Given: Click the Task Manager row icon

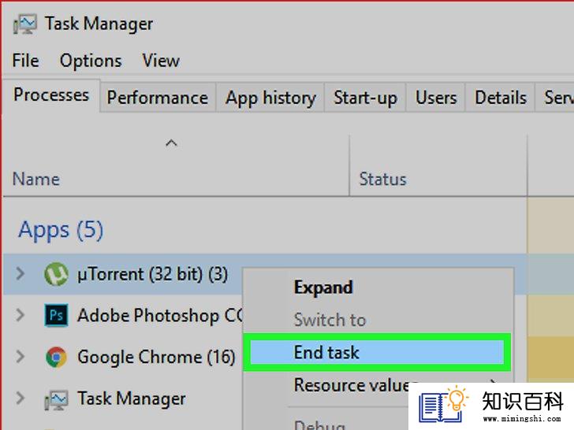Looking at the screenshot, I should tap(56, 399).
